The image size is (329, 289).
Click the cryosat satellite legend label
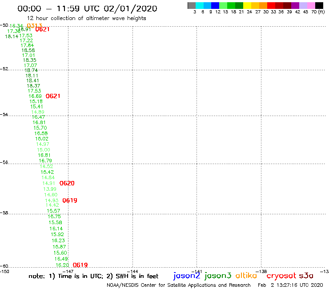[281, 276]
